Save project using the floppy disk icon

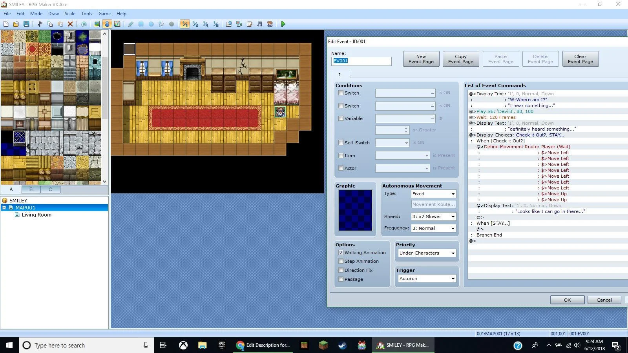coord(26,24)
